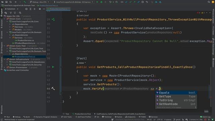Open the Run tool window tab
The height and width of the screenshot is (121, 215).
click(x=7, y=117)
